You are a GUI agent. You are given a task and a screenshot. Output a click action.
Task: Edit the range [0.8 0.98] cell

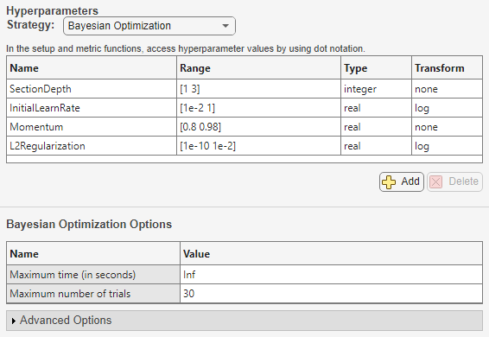258,127
